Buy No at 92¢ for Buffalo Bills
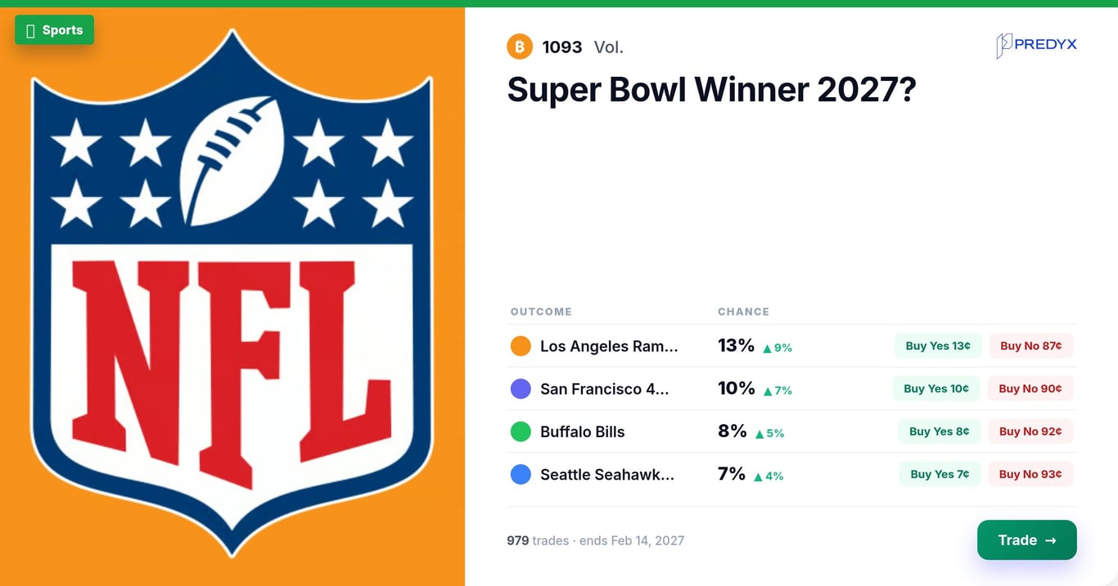The height and width of the screenshot is (586, 1118). click(x=1030, y=431)
